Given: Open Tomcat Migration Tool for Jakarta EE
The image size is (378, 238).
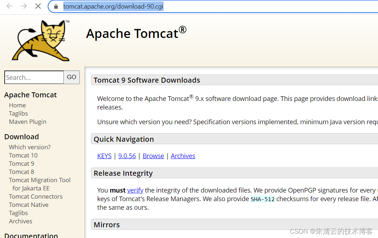Looking at the screenshot, I should point(39,184).
